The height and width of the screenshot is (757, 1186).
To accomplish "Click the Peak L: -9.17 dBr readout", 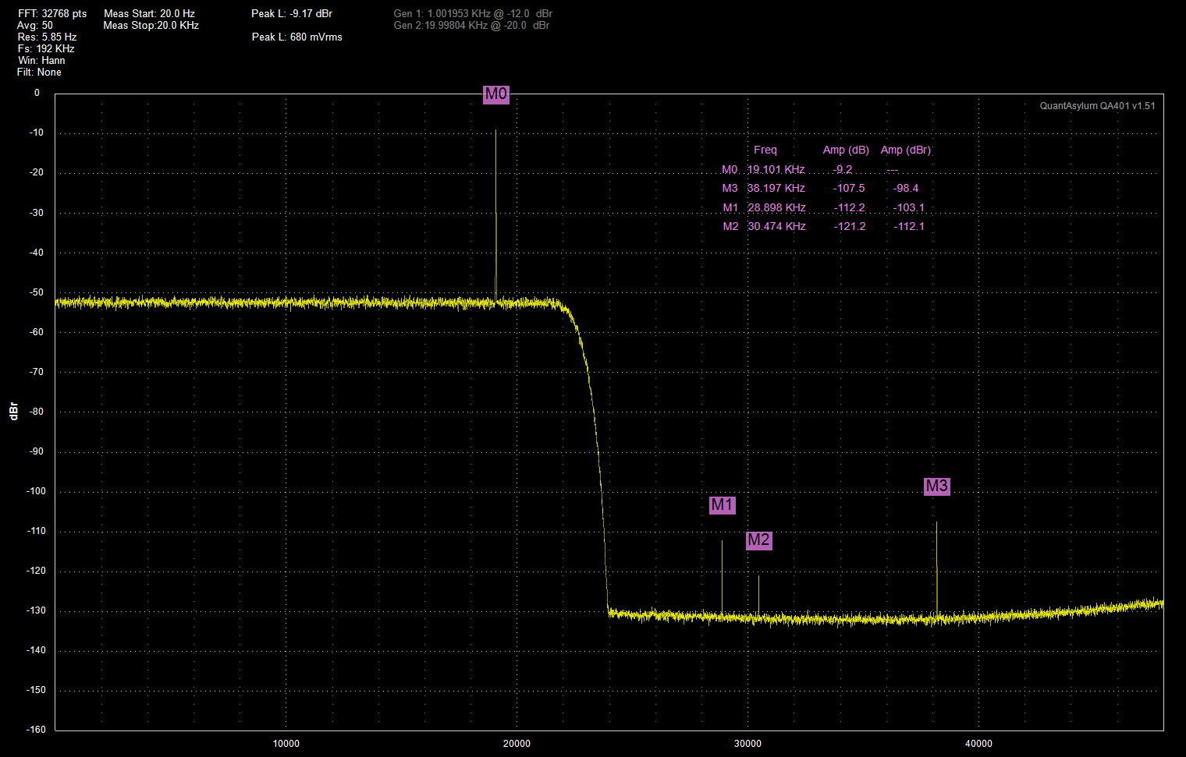I will (292, 14).
